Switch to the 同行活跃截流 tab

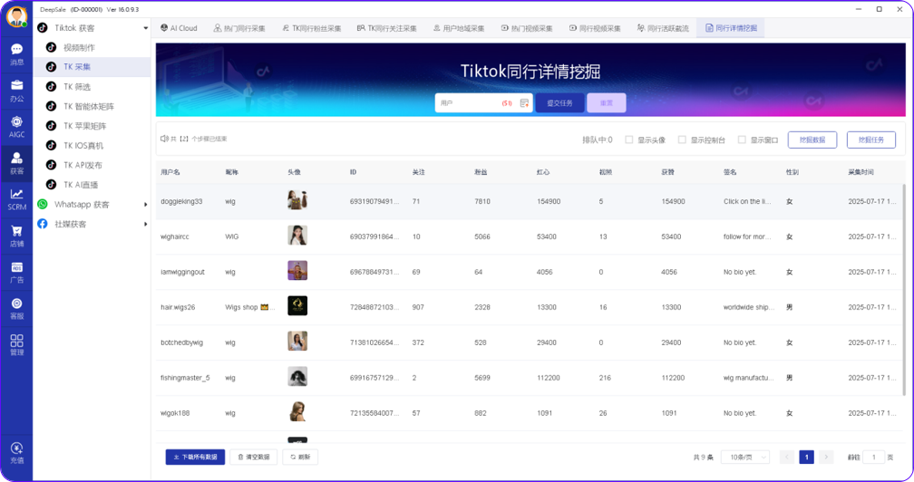[x=664, y=28]
